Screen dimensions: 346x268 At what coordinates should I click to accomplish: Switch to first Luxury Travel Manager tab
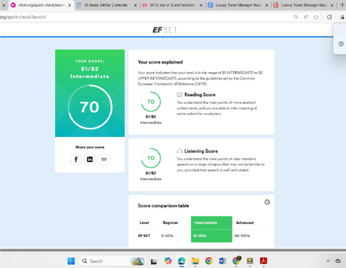pos(238,5)
